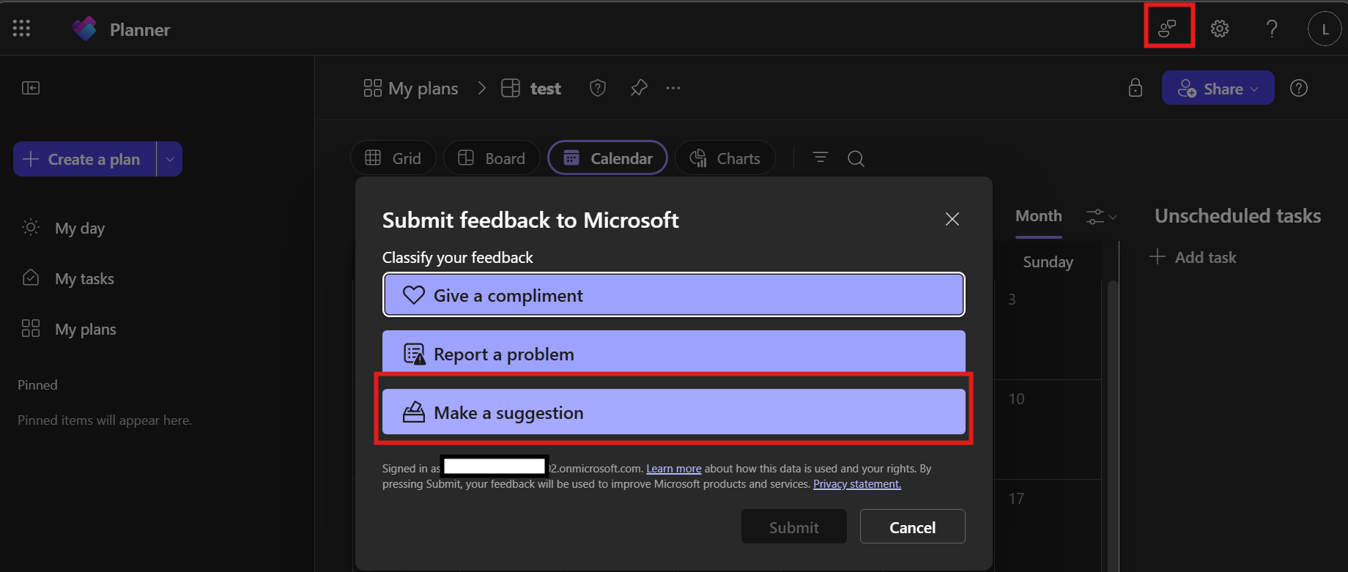1348x572 pixels.
Task: Collapse the left navigation pane icon
Action: pos(31,88)
